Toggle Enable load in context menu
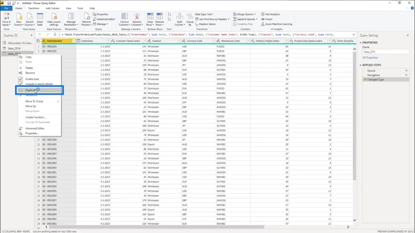Viewport: 415px width, 233px height. (32, 79)
